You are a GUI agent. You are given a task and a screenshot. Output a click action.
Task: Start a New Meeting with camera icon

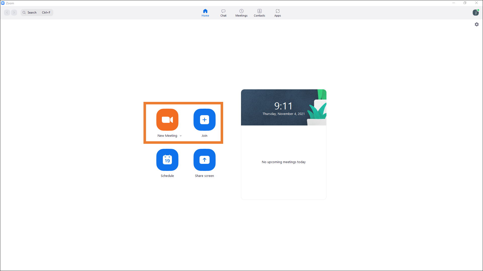167,120
